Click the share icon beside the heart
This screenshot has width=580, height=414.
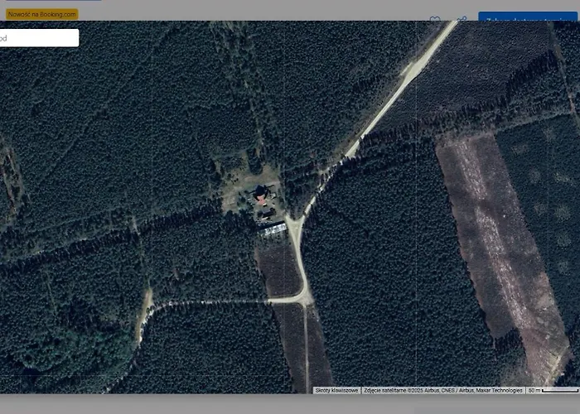pos(462,19)
